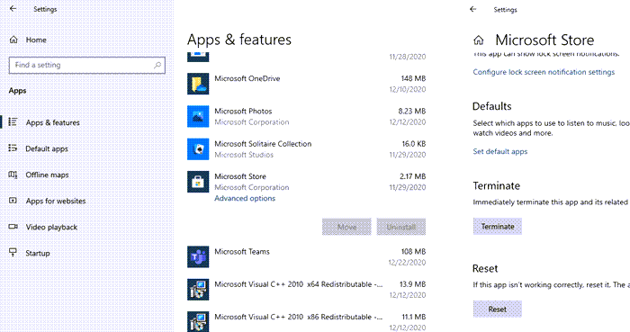Click the 16.0 KB size value
The image size is (630, 332).
(413, 143)
